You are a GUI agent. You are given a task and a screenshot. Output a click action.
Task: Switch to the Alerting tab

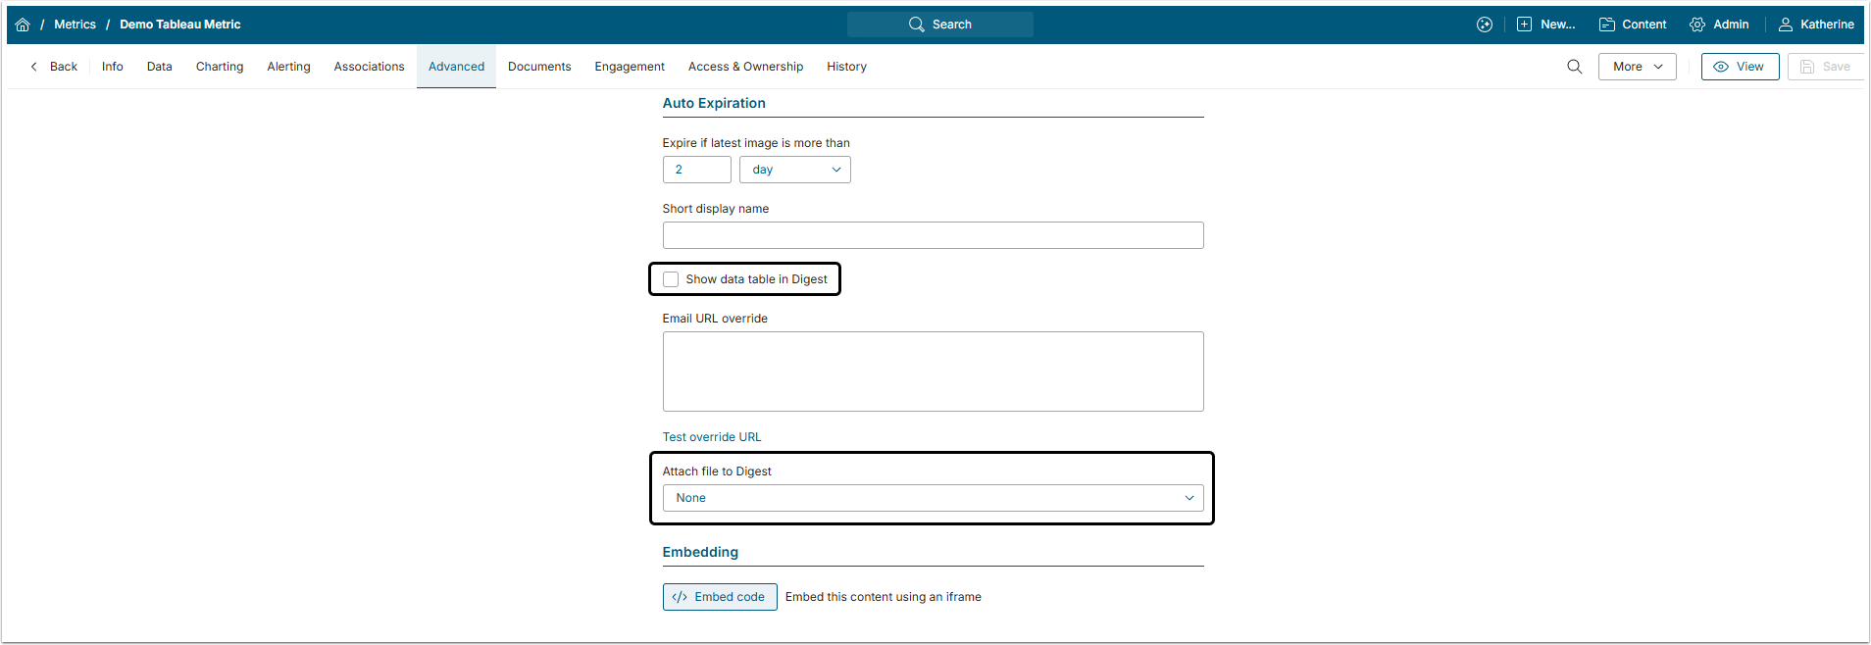point(288,67)
